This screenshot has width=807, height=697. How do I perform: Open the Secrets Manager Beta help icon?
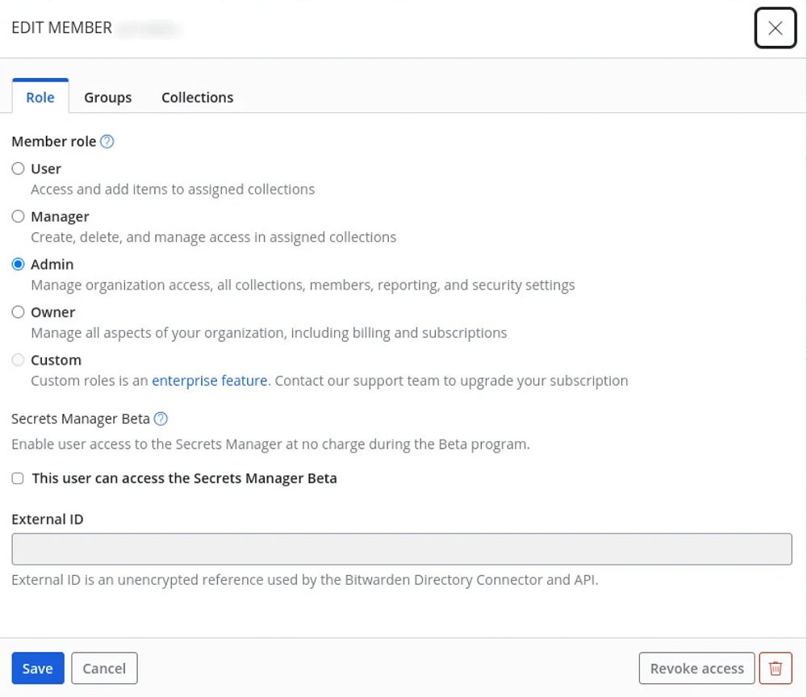(160, 419)
